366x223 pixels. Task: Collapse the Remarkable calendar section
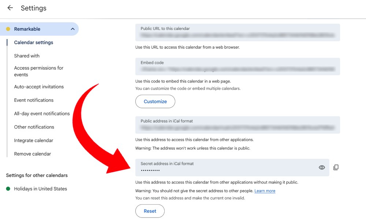(72, 29)
